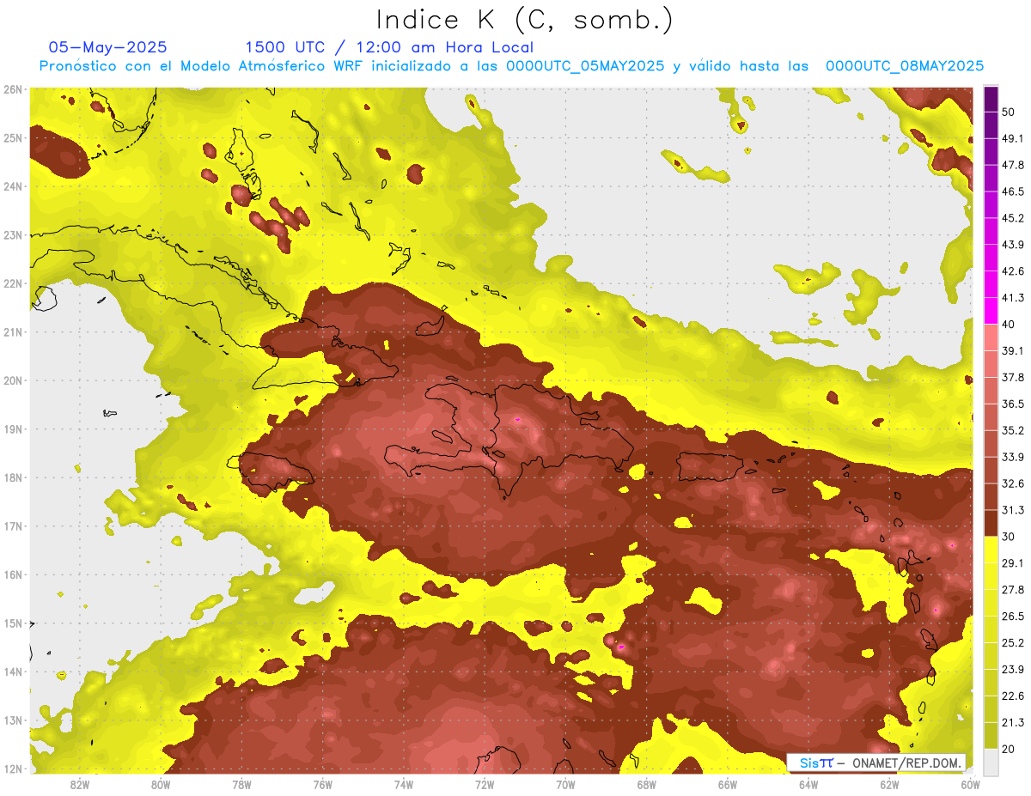Click the "46.5" colorbar value
This screenshot has height=796, width=1031.
[x=1011, y=191]
